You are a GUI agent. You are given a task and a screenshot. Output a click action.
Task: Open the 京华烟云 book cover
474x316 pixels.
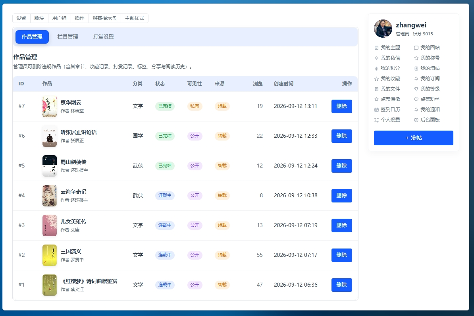pyautogui.click(x=50, y=106)
